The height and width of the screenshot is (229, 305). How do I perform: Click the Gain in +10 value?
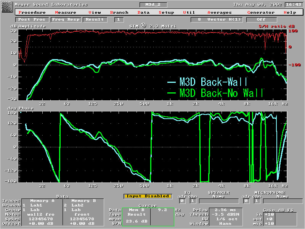coord(269,214)
